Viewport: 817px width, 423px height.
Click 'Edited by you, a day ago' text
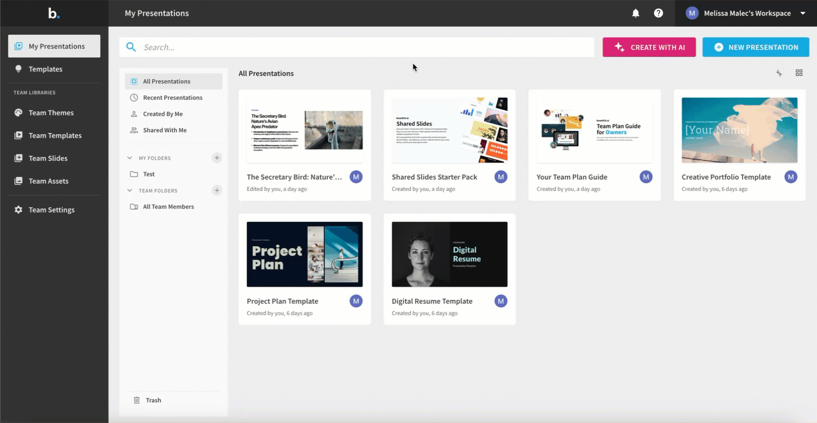(x=277, y=189)
